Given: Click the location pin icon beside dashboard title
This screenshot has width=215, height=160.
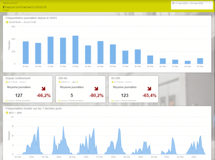Looking at the screenshot, I should click(4, 7).
